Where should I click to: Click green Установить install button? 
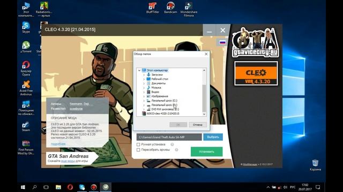tap(206, 151)
